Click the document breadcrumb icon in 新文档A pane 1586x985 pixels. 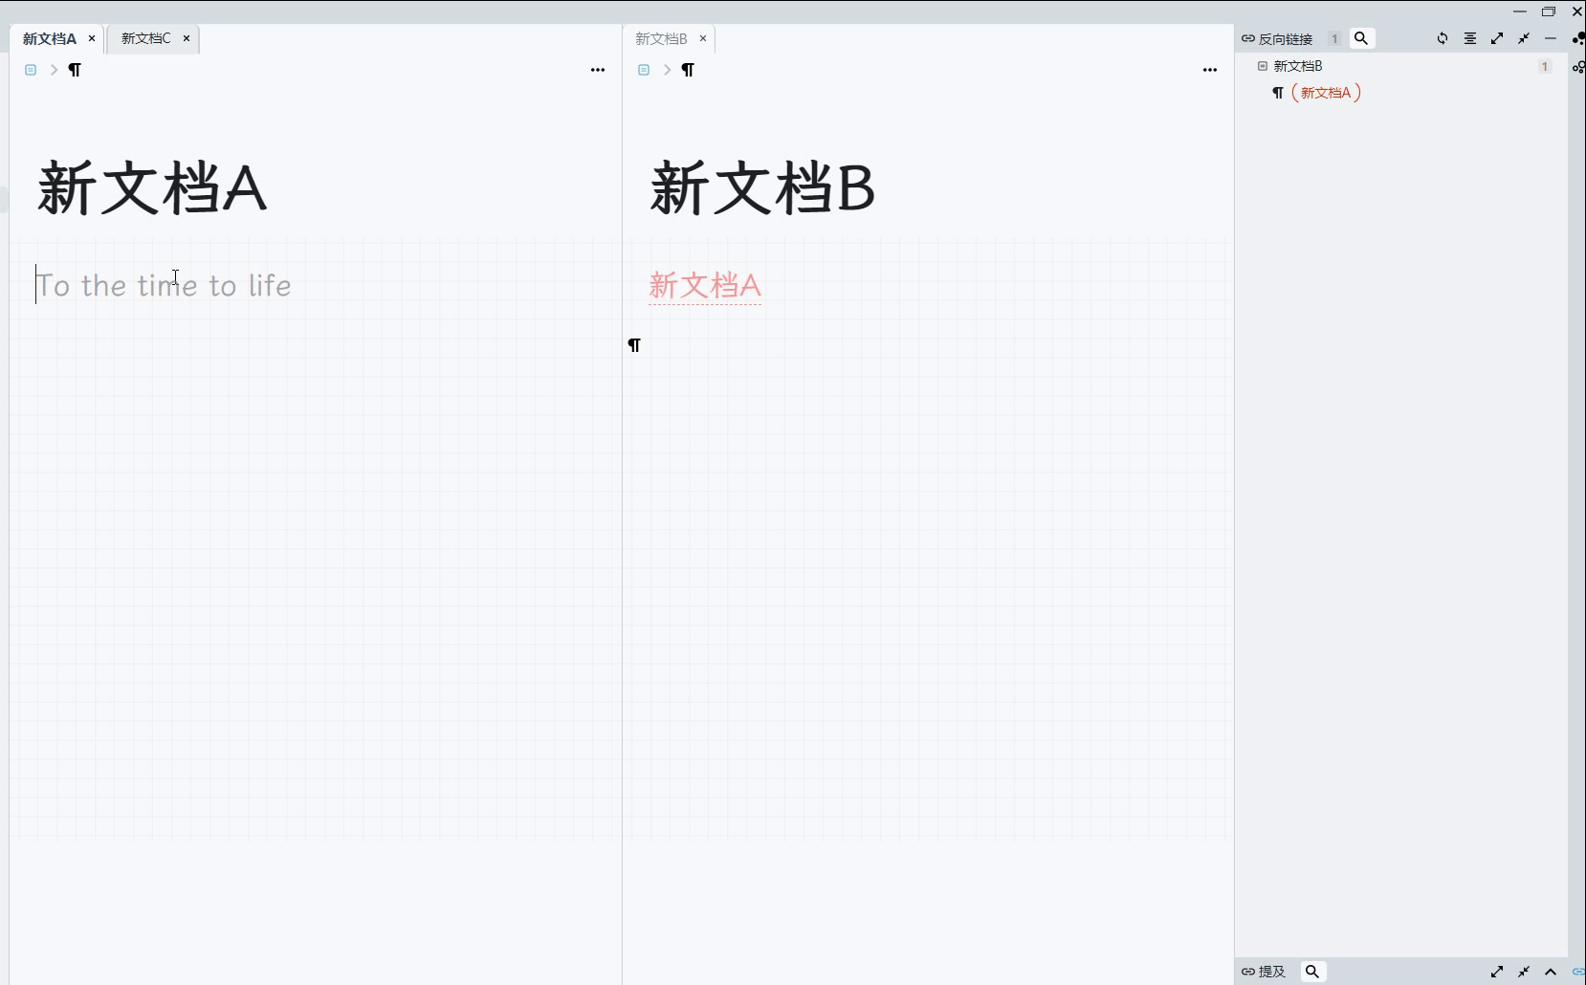point(30,70)
